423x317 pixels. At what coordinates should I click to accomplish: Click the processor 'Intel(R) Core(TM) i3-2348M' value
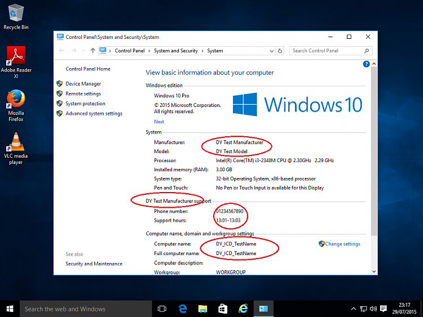275,160
